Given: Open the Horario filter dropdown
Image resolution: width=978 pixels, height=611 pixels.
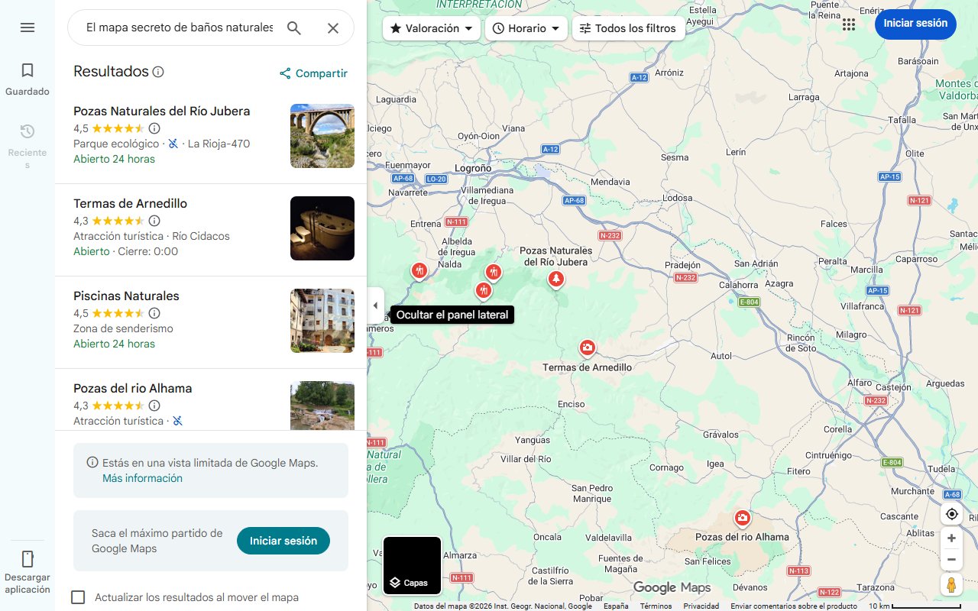Looking at the screenshot, I should (526, 27).
